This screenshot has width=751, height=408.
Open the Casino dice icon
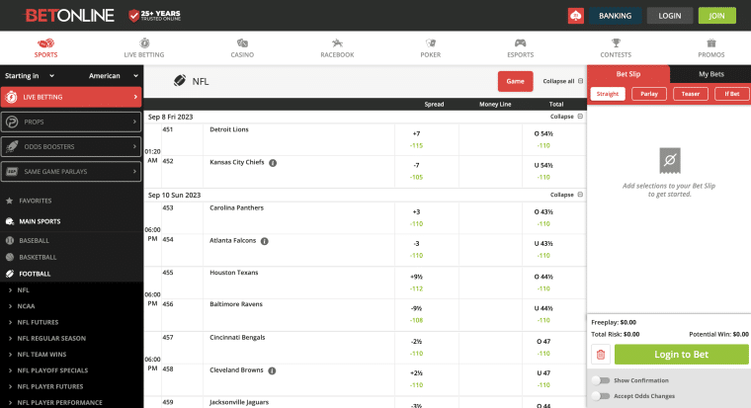242,43
